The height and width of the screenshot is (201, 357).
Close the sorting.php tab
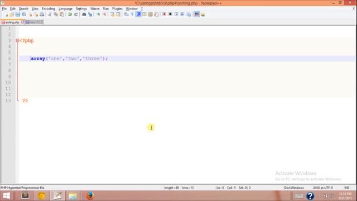[22, 22]
